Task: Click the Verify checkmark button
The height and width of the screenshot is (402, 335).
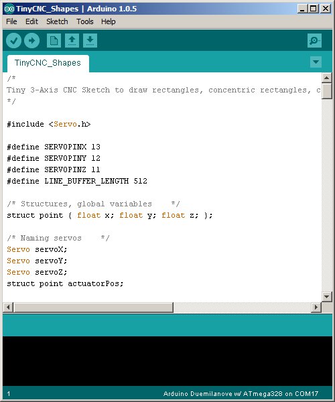Action: 13,40
